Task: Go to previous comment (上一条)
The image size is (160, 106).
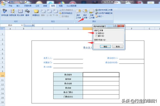Action: click(49, 12)
